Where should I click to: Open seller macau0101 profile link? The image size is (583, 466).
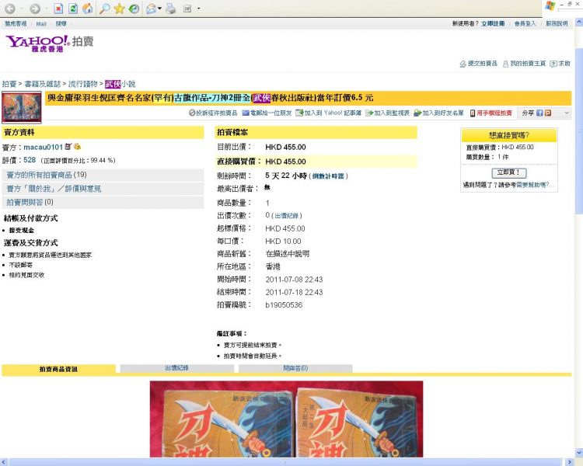point(43,147)
